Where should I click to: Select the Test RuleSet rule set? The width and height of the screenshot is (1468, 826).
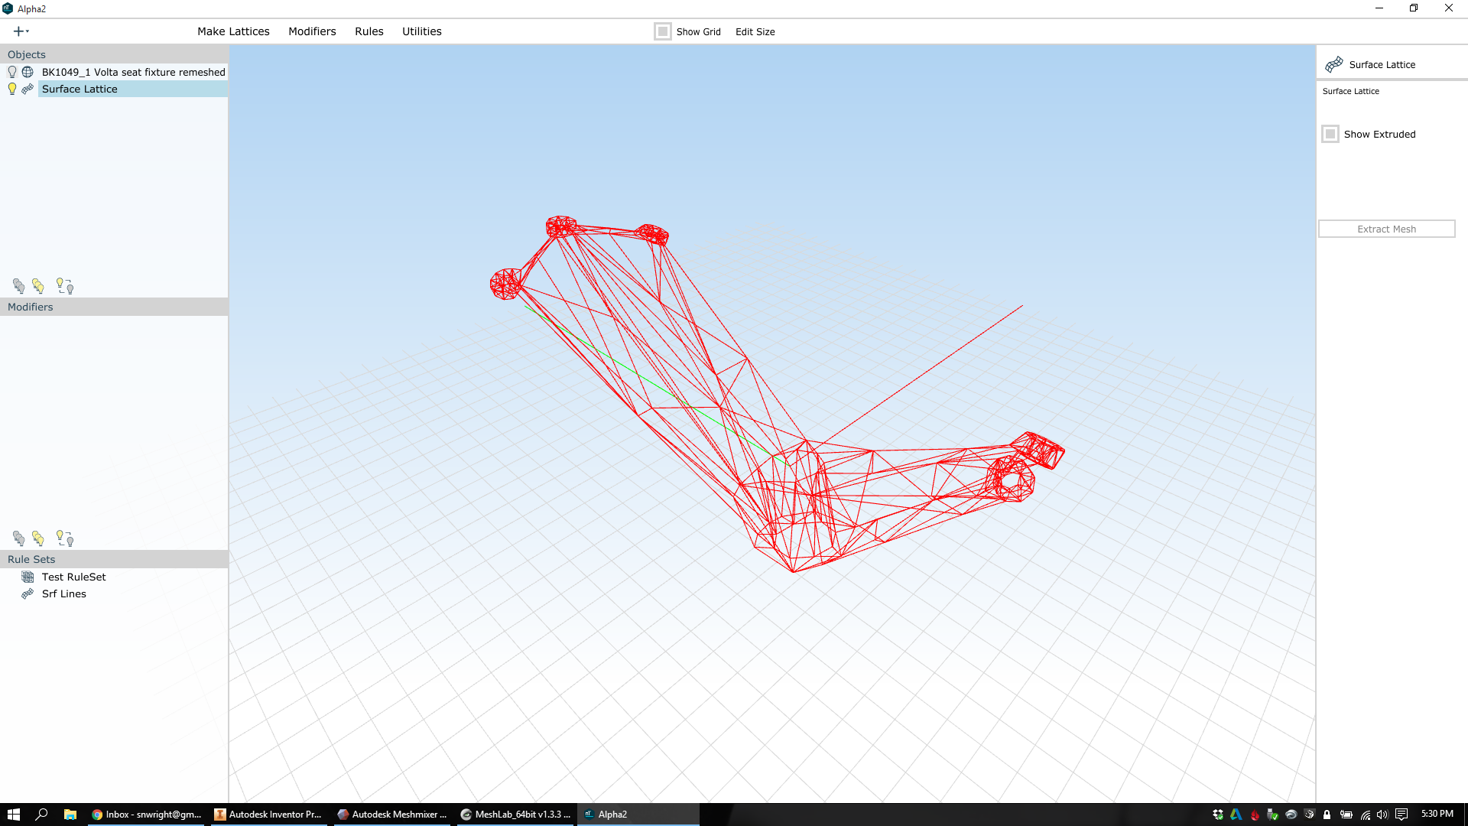[74, 577]
